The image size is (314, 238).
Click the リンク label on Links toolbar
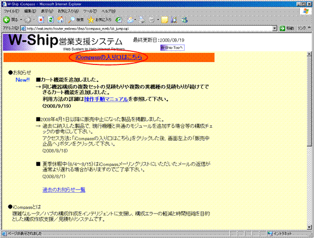click(301, 28)
